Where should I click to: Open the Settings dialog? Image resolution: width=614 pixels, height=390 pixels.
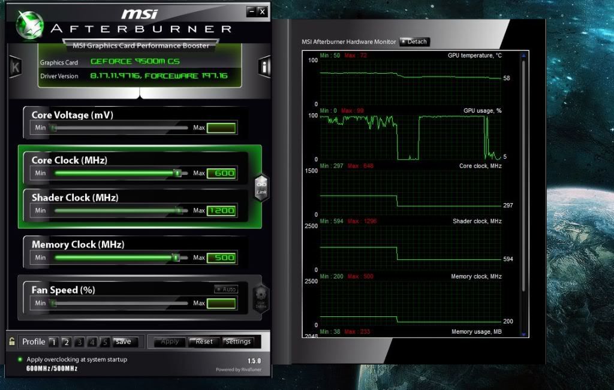[x=237, y=342]
